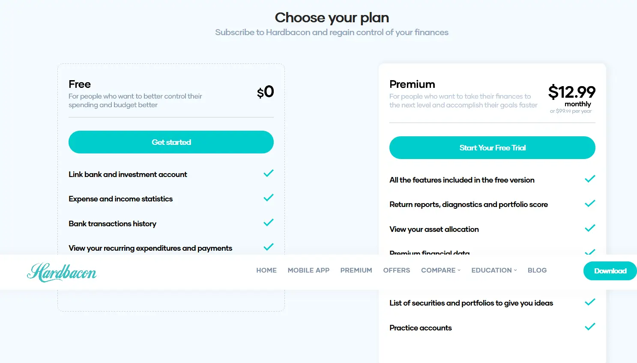Click the checkmark beside Bank transactions history
Screen dimensions: 637x363
pyautogui.click(x=268, y=222)
